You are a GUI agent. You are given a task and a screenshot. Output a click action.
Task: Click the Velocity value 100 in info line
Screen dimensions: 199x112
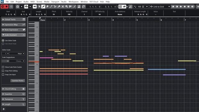(69, 14)
